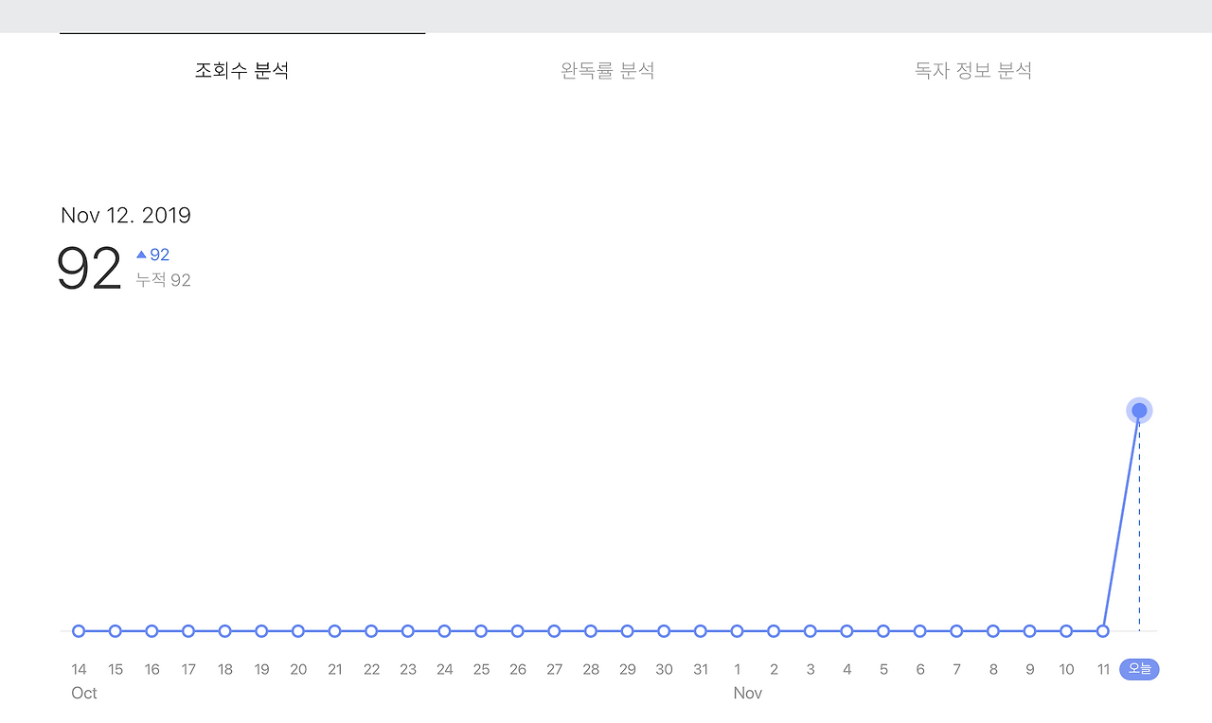Click the Nov axis label
The width and height of the screenshot is (1212, 723).
coord(748,693)
